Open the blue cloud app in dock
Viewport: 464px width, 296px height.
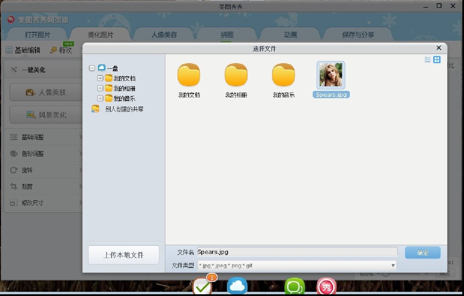pyautogui.click(x=237, y=287)
